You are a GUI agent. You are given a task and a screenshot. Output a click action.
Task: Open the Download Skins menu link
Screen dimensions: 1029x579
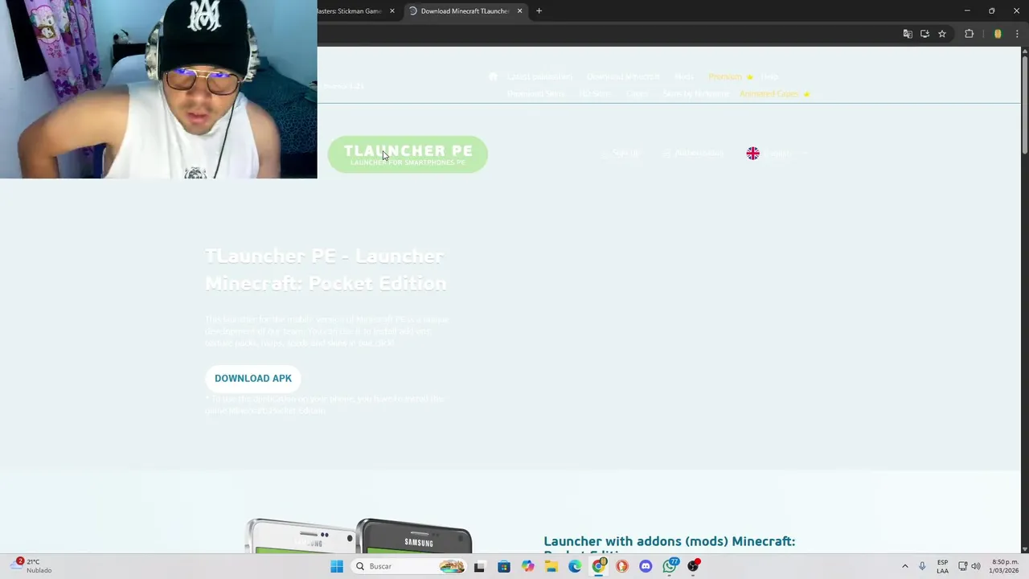tap(535, 93)
